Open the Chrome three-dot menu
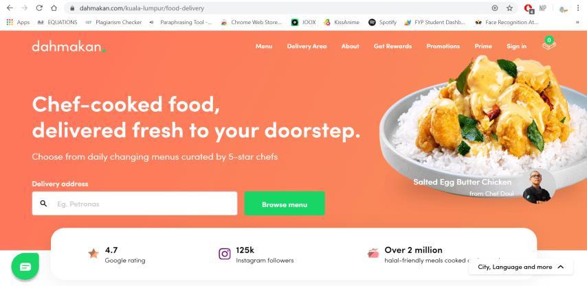This screenshot has height=286, width=587. coord(578,8)
